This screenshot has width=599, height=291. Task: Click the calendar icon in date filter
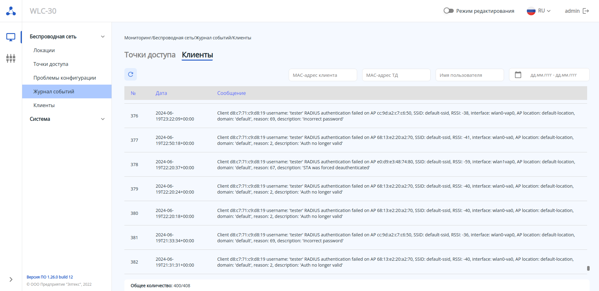[x=518, y=75]
